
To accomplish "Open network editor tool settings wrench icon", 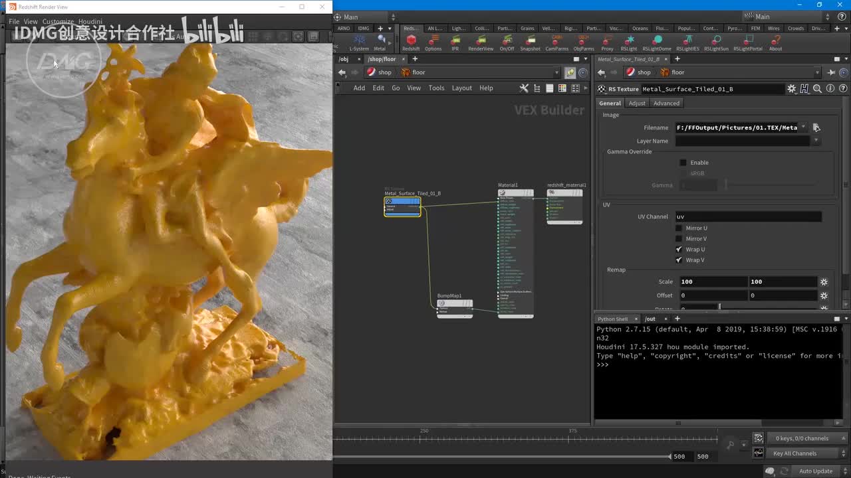I will click(x=524, y=88).
